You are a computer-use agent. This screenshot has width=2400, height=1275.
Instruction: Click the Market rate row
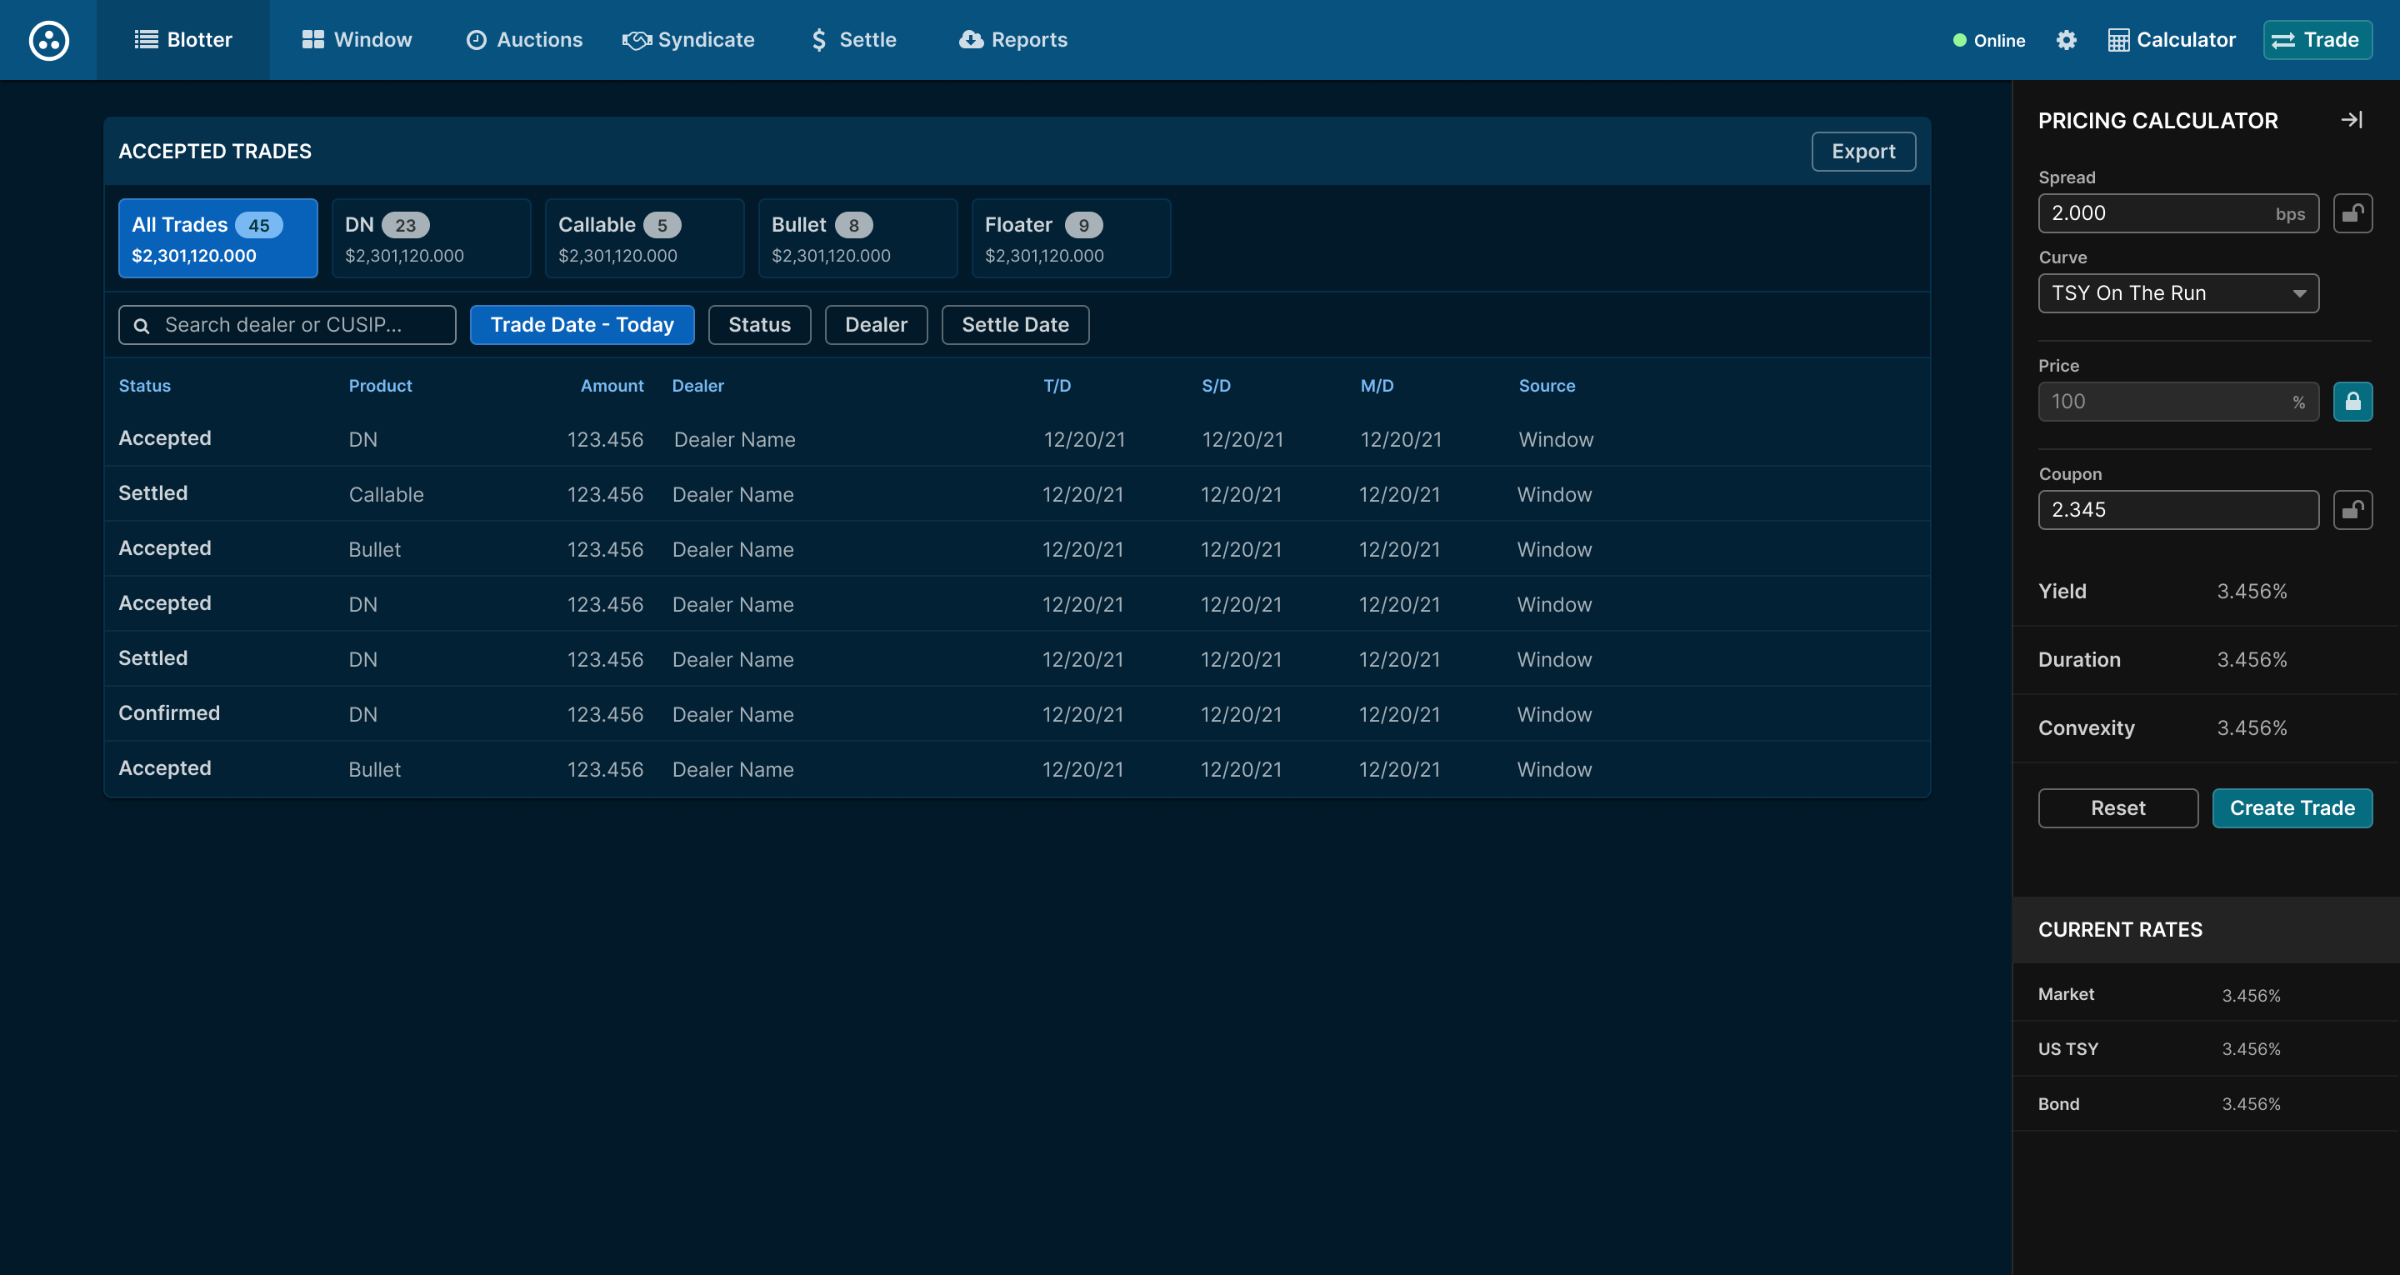pyautogui.click(x=2205, y=994)
